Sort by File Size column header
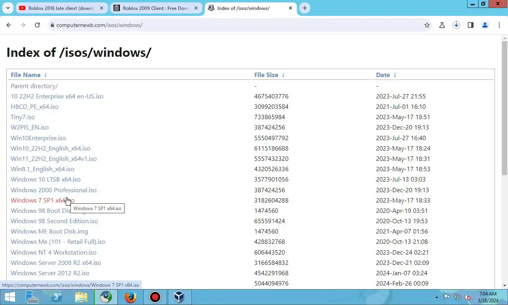 tap(266, 75)
